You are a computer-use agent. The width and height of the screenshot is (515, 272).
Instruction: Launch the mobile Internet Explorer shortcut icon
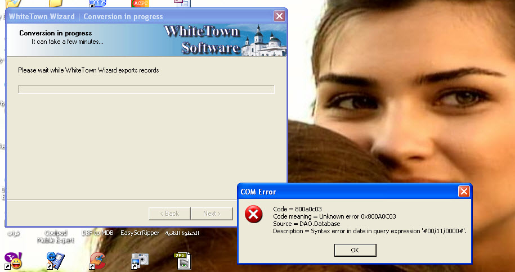(56, 261)
